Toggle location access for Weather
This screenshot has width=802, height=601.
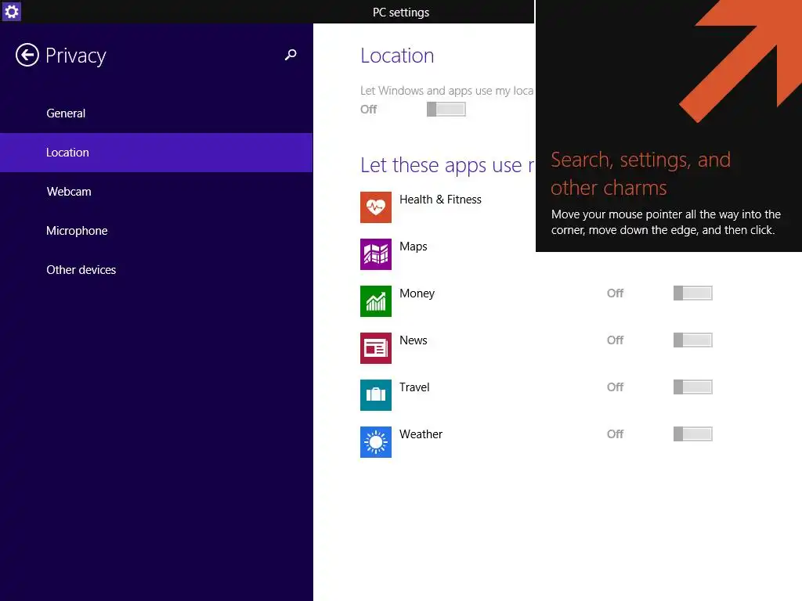click(692, 434)
